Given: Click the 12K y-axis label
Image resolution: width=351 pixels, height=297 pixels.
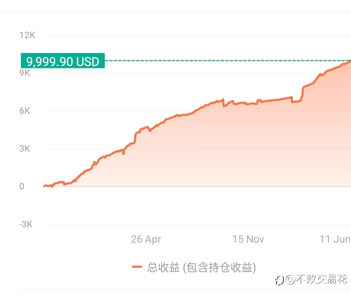Looking at the screenshot, I should click(x=27, y=35).
